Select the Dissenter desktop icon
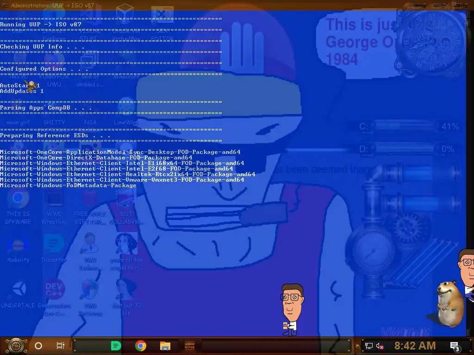The image size is (474, 355). coord(54,248)
